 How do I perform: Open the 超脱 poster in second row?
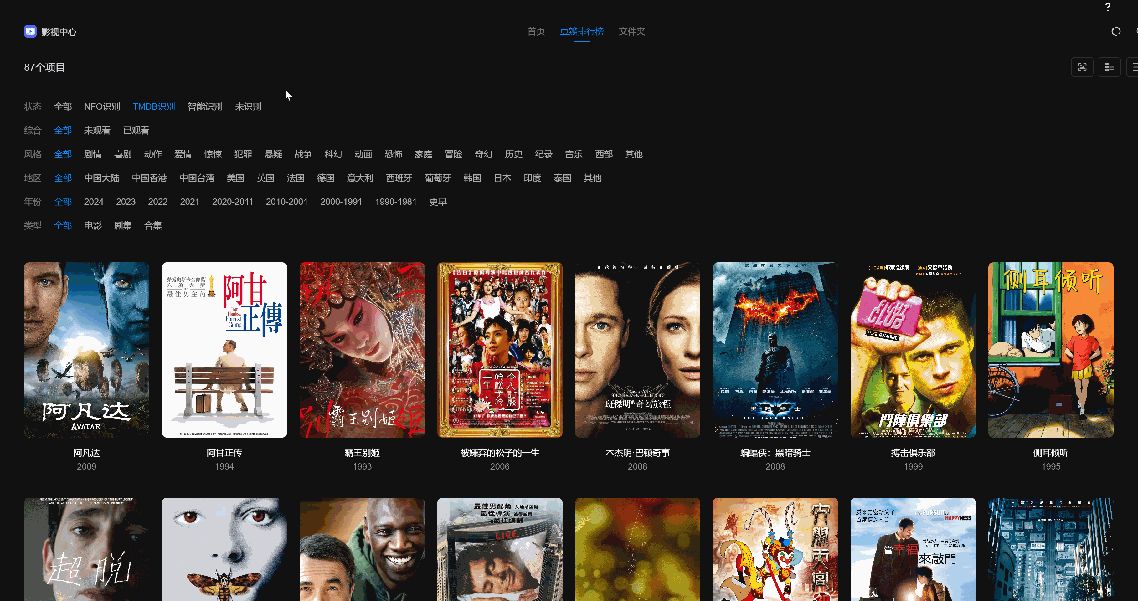(87, 549)
